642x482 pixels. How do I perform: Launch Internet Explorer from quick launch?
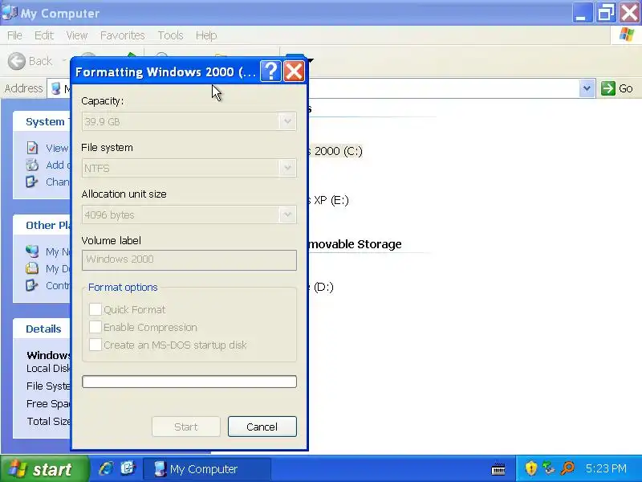pos(106,468)
